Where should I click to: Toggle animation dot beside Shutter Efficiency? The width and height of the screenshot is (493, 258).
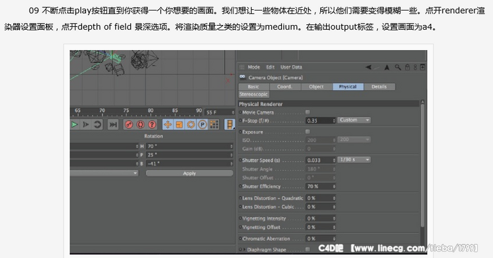coord(241,186)
